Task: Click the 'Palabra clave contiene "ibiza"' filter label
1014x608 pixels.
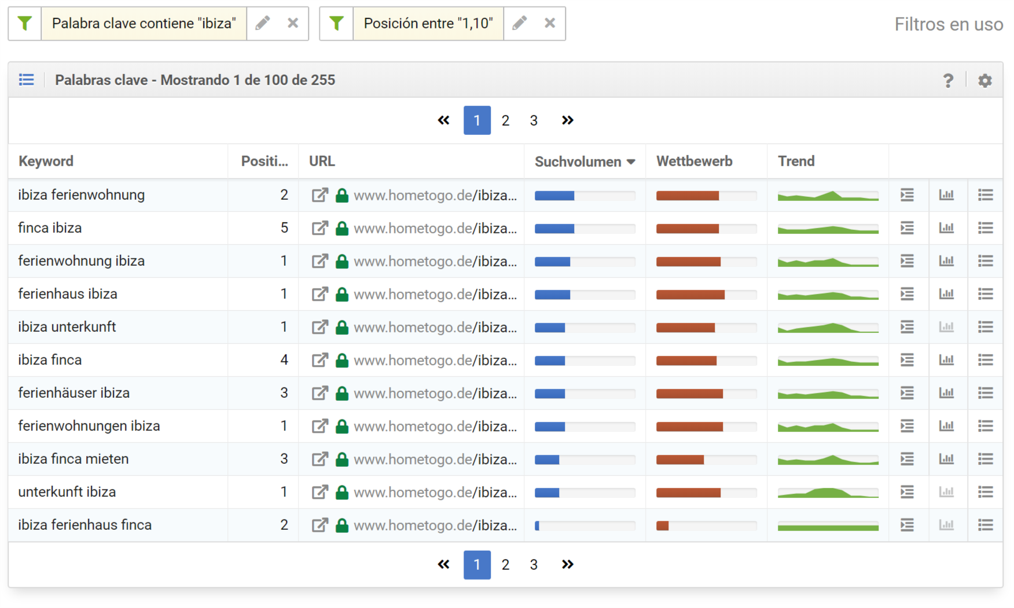Action: pyautogui.click(x=144, y=23)
